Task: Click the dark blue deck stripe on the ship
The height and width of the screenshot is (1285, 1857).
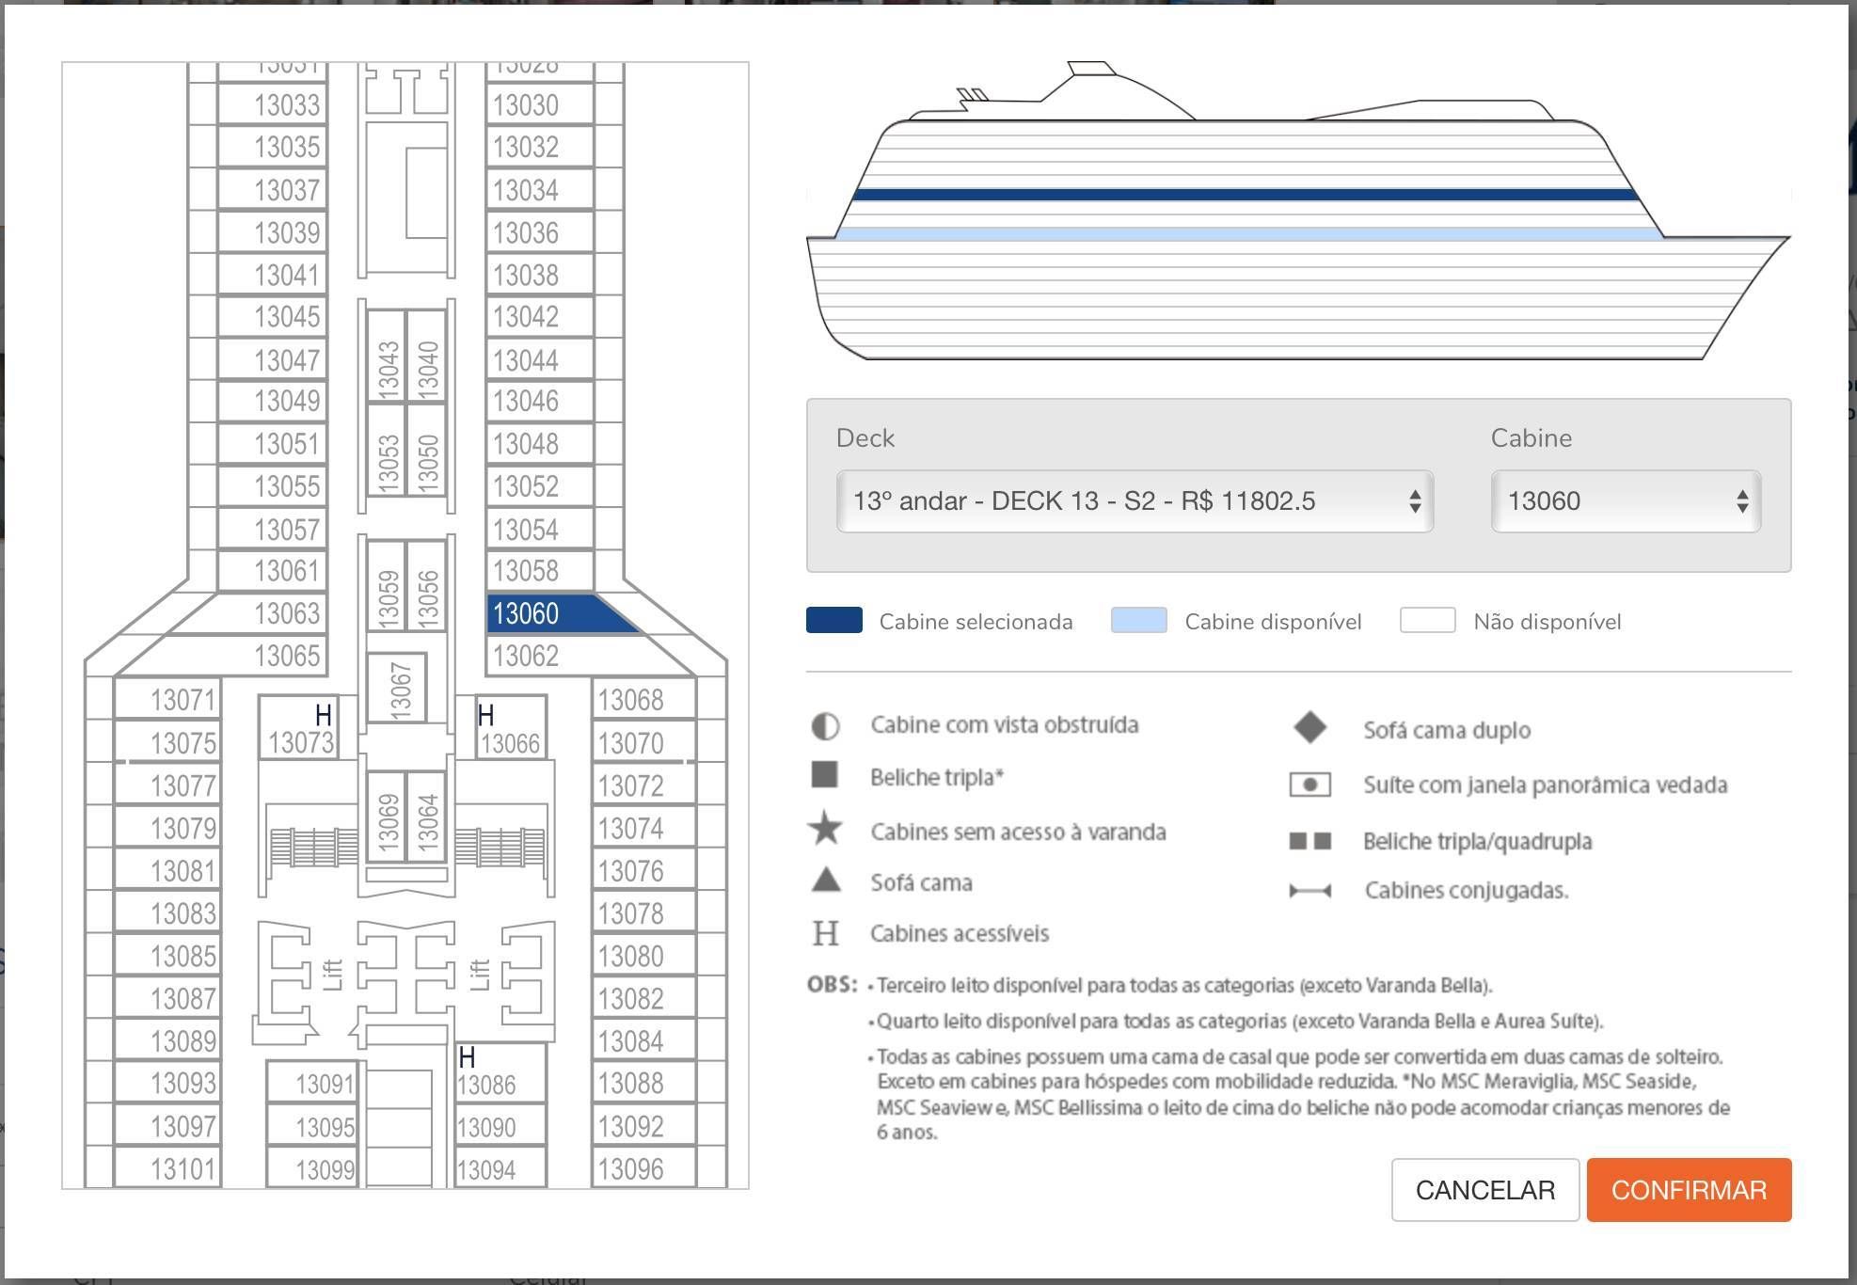Action: coord(1245,195)
